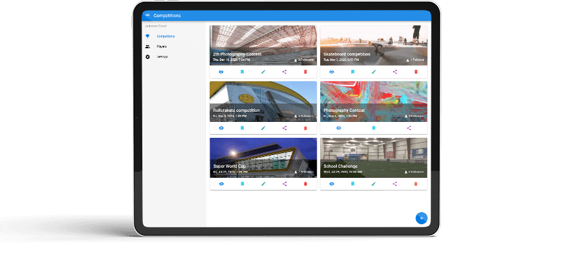Delete the School Challenge competition
The image size is (580, 254).
pyautogui.click(x=416, y=184)
